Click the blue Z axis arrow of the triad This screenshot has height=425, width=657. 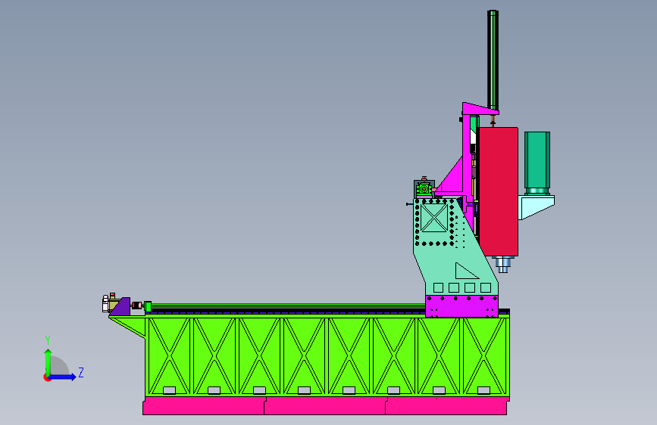pyautogui.click(x=63, y=377)
